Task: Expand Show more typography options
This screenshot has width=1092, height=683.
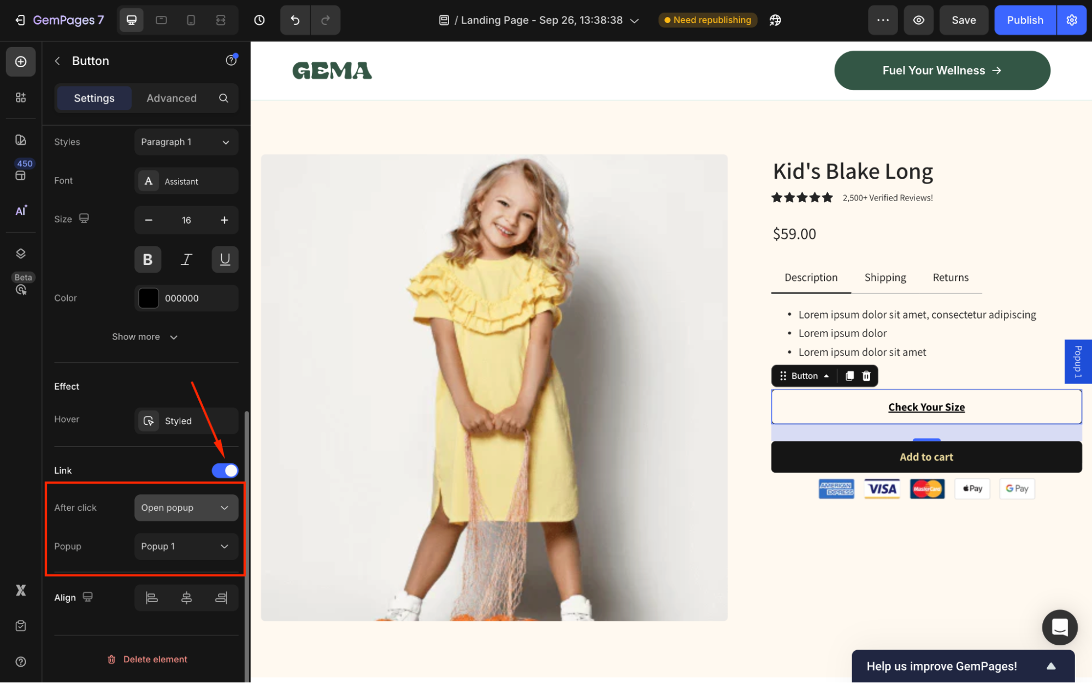Action: tap(145, 337)
